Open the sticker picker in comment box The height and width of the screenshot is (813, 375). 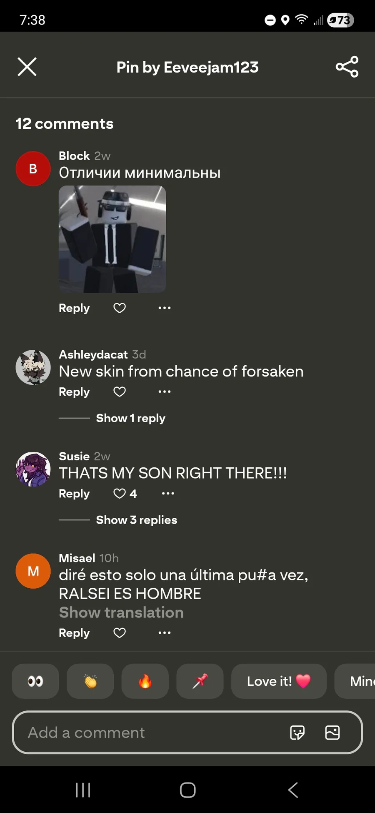(297, 733)
